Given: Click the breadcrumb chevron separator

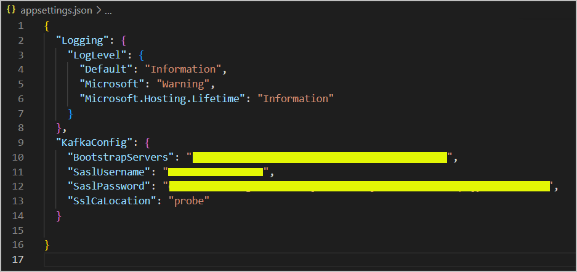Looking at the screenshot, I should tap(99, 11).
